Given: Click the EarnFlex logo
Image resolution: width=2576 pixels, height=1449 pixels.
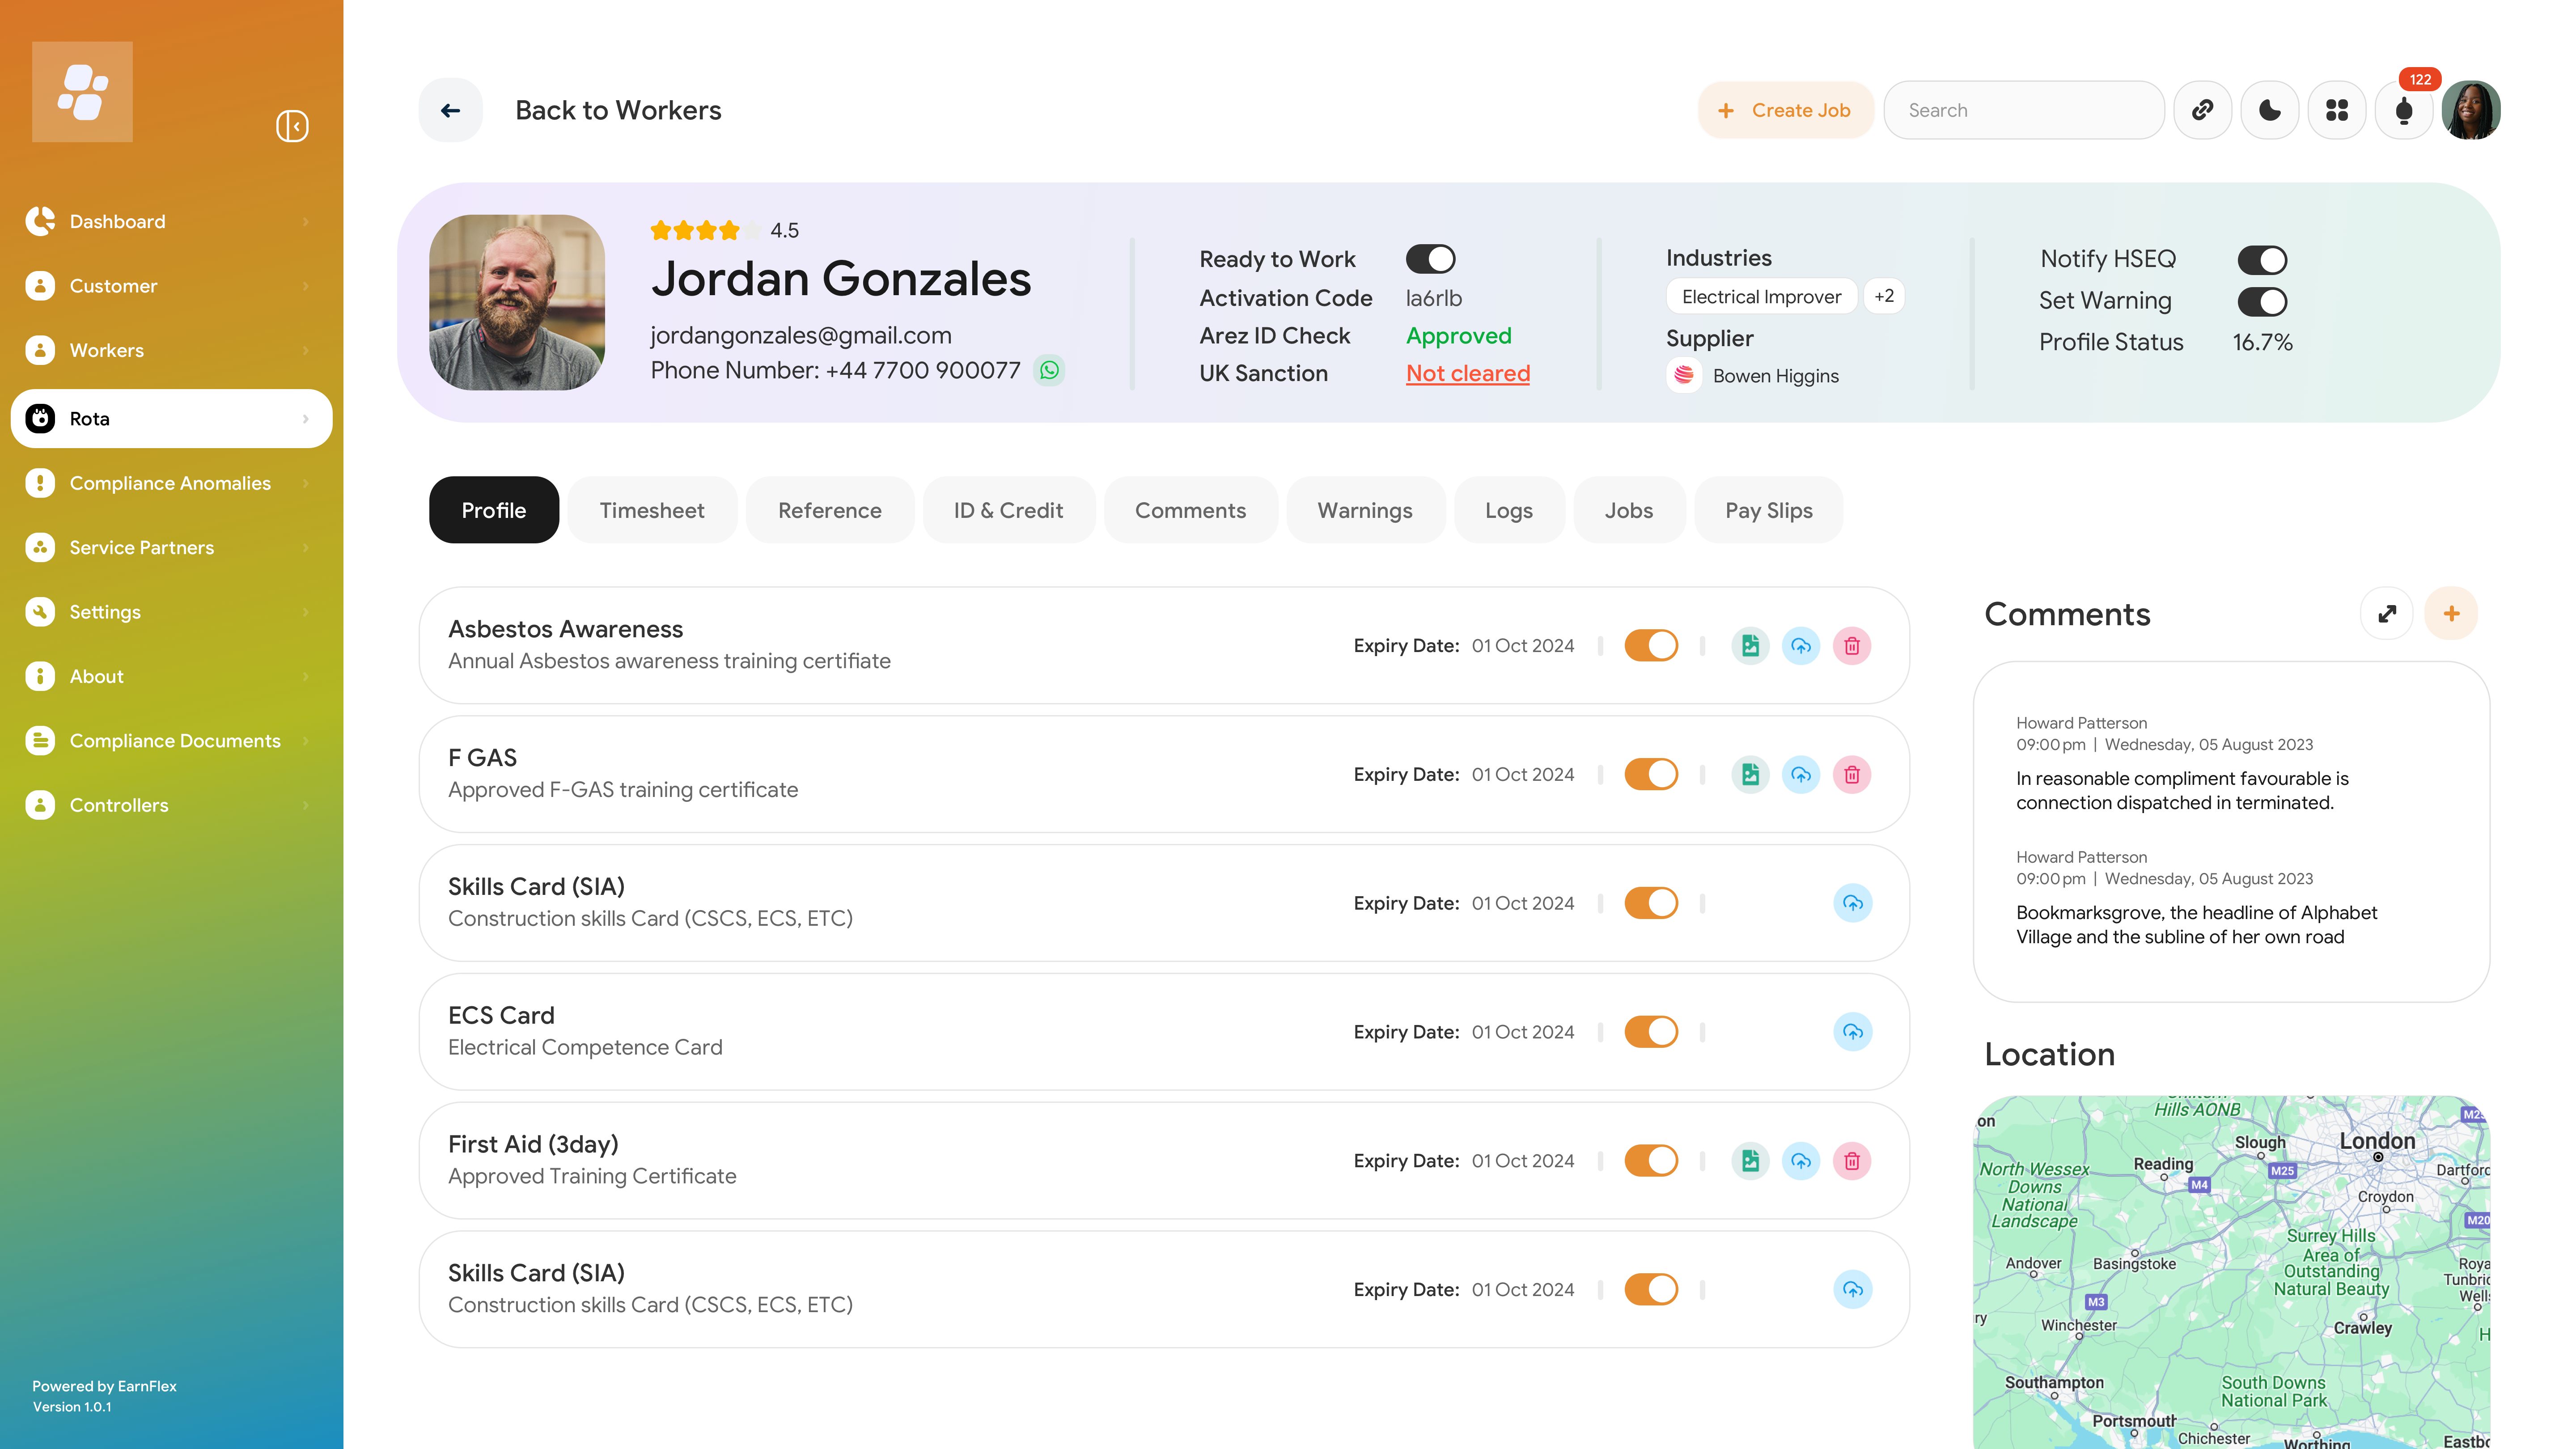Looking at the screenshot, I should coord(82,92).
